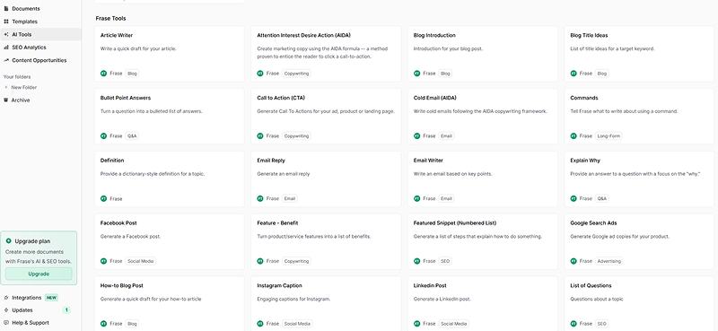718x331 pixels.
Task: Open the Blog Introduction tool
Action: pos(483,54)
